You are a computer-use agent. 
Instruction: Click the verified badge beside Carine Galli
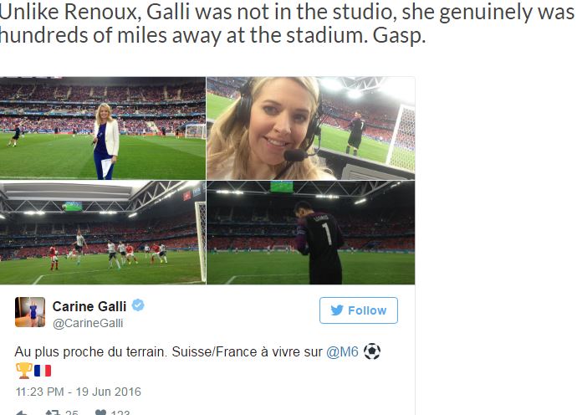point(138,305)
